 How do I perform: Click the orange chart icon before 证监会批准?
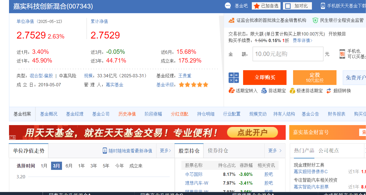[232, 20]
